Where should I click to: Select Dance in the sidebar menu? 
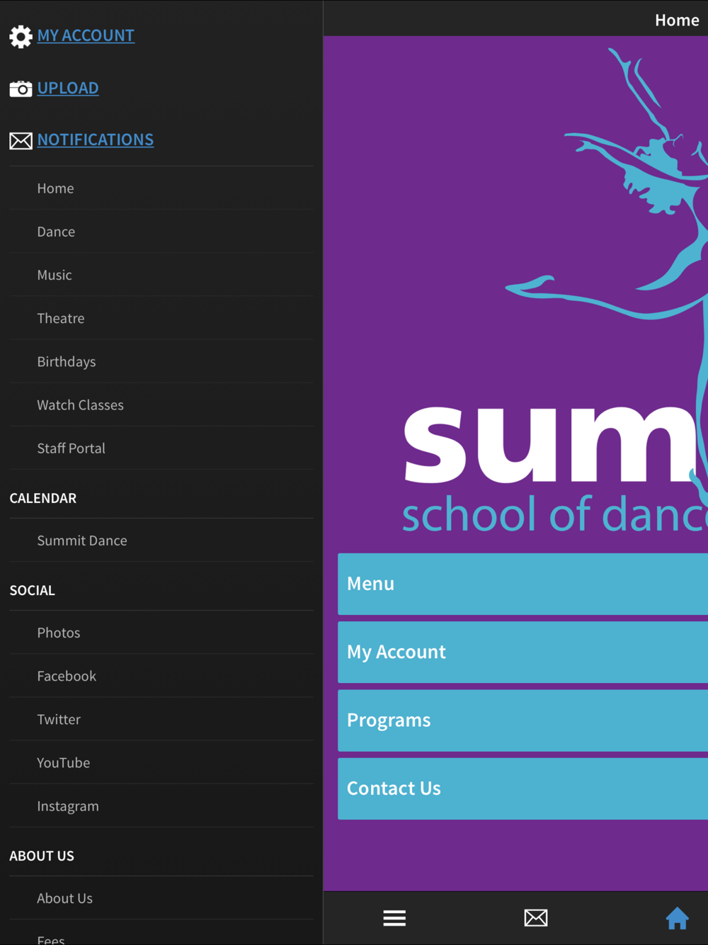tap(161, 232)
